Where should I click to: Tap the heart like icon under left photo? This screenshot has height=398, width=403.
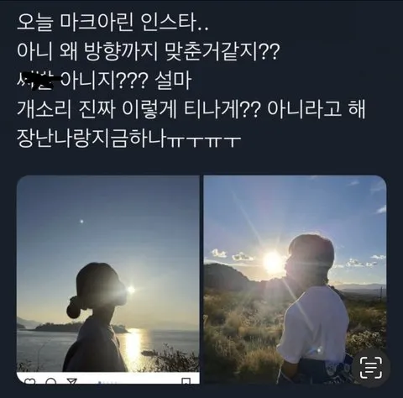[29, 381]
